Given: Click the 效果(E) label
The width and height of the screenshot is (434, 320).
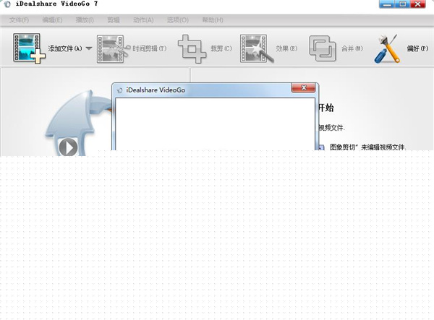Looking at the screenshot, I should pos(286,48).
